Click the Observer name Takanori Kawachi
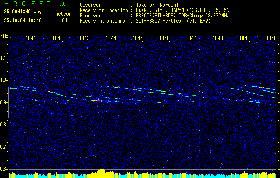The width and height of the screenshot is (280, 178). [157, 5]
